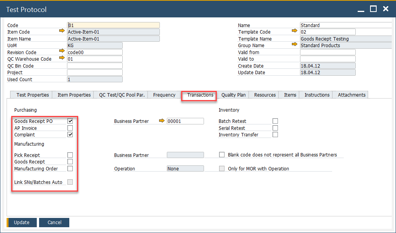
Task: Open the Test Properties tab
Action: [x=33, y=95]
